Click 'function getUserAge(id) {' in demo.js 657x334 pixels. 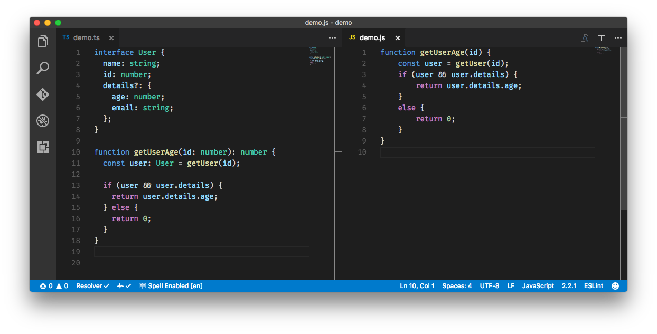point(436,52)
